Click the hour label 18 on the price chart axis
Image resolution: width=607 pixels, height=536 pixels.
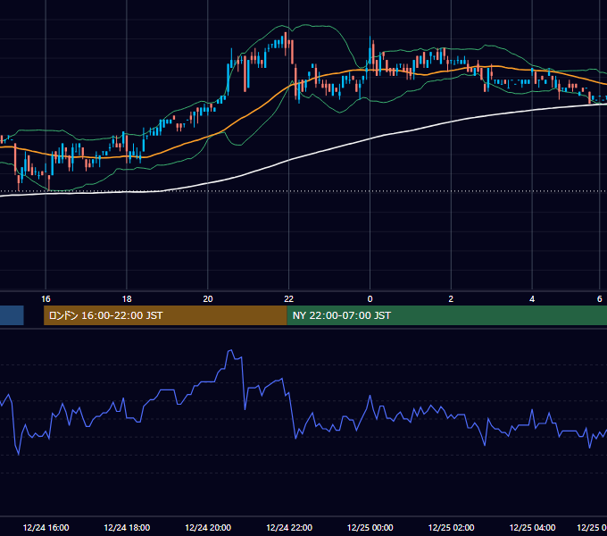pyautogui.click(x=127, y=299)
